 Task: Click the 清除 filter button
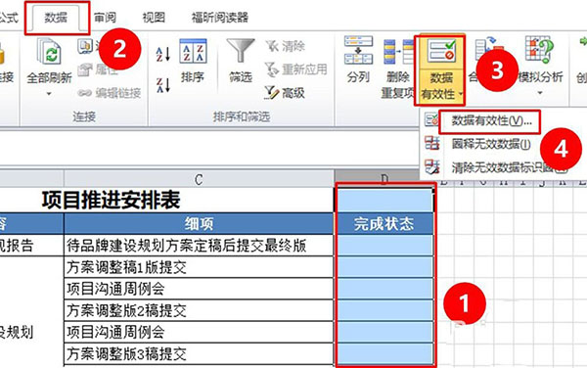[286, 46]
